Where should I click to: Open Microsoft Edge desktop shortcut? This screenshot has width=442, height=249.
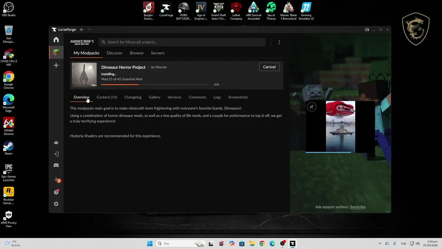click(x=9, y=103)
